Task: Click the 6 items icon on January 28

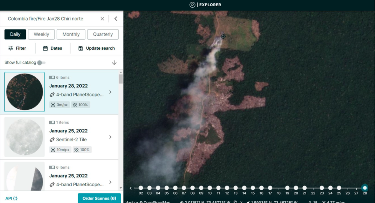Action: 52,77
